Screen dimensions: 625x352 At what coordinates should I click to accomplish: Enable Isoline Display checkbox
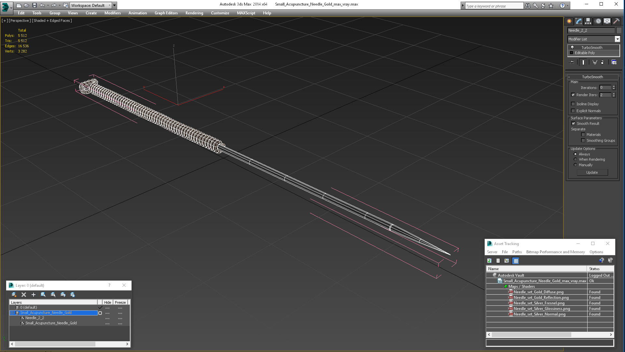[x=573, y=104]
